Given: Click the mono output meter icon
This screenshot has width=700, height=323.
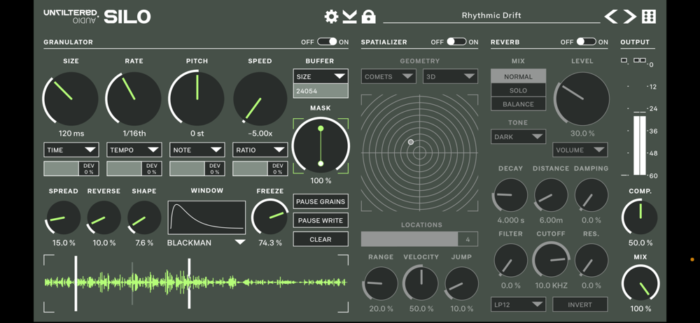Looking at the screenshot, I should point(624,60).
